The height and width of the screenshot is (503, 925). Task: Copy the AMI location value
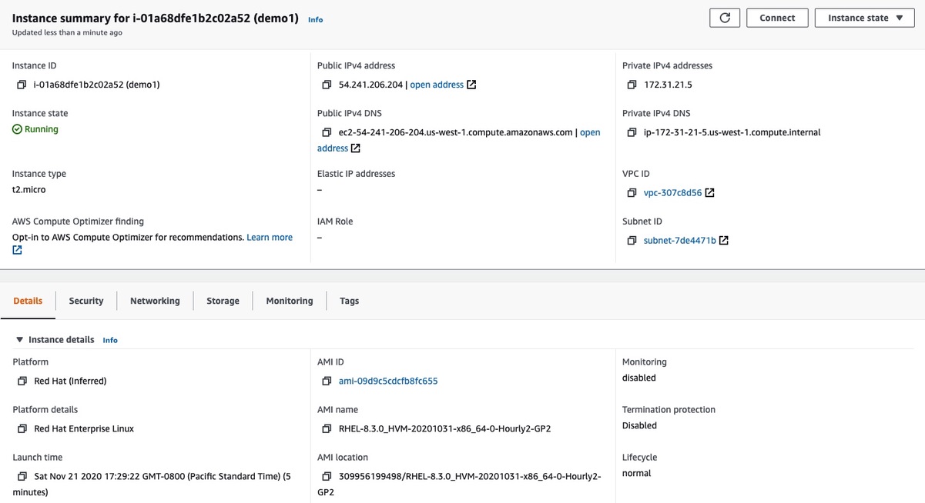tap(327, 477)
